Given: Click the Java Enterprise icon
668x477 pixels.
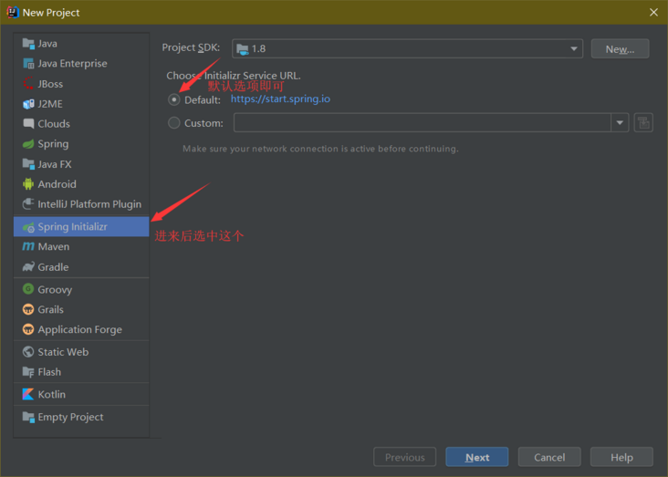Looking at the screenshot, I should click(x=28, y=64).
